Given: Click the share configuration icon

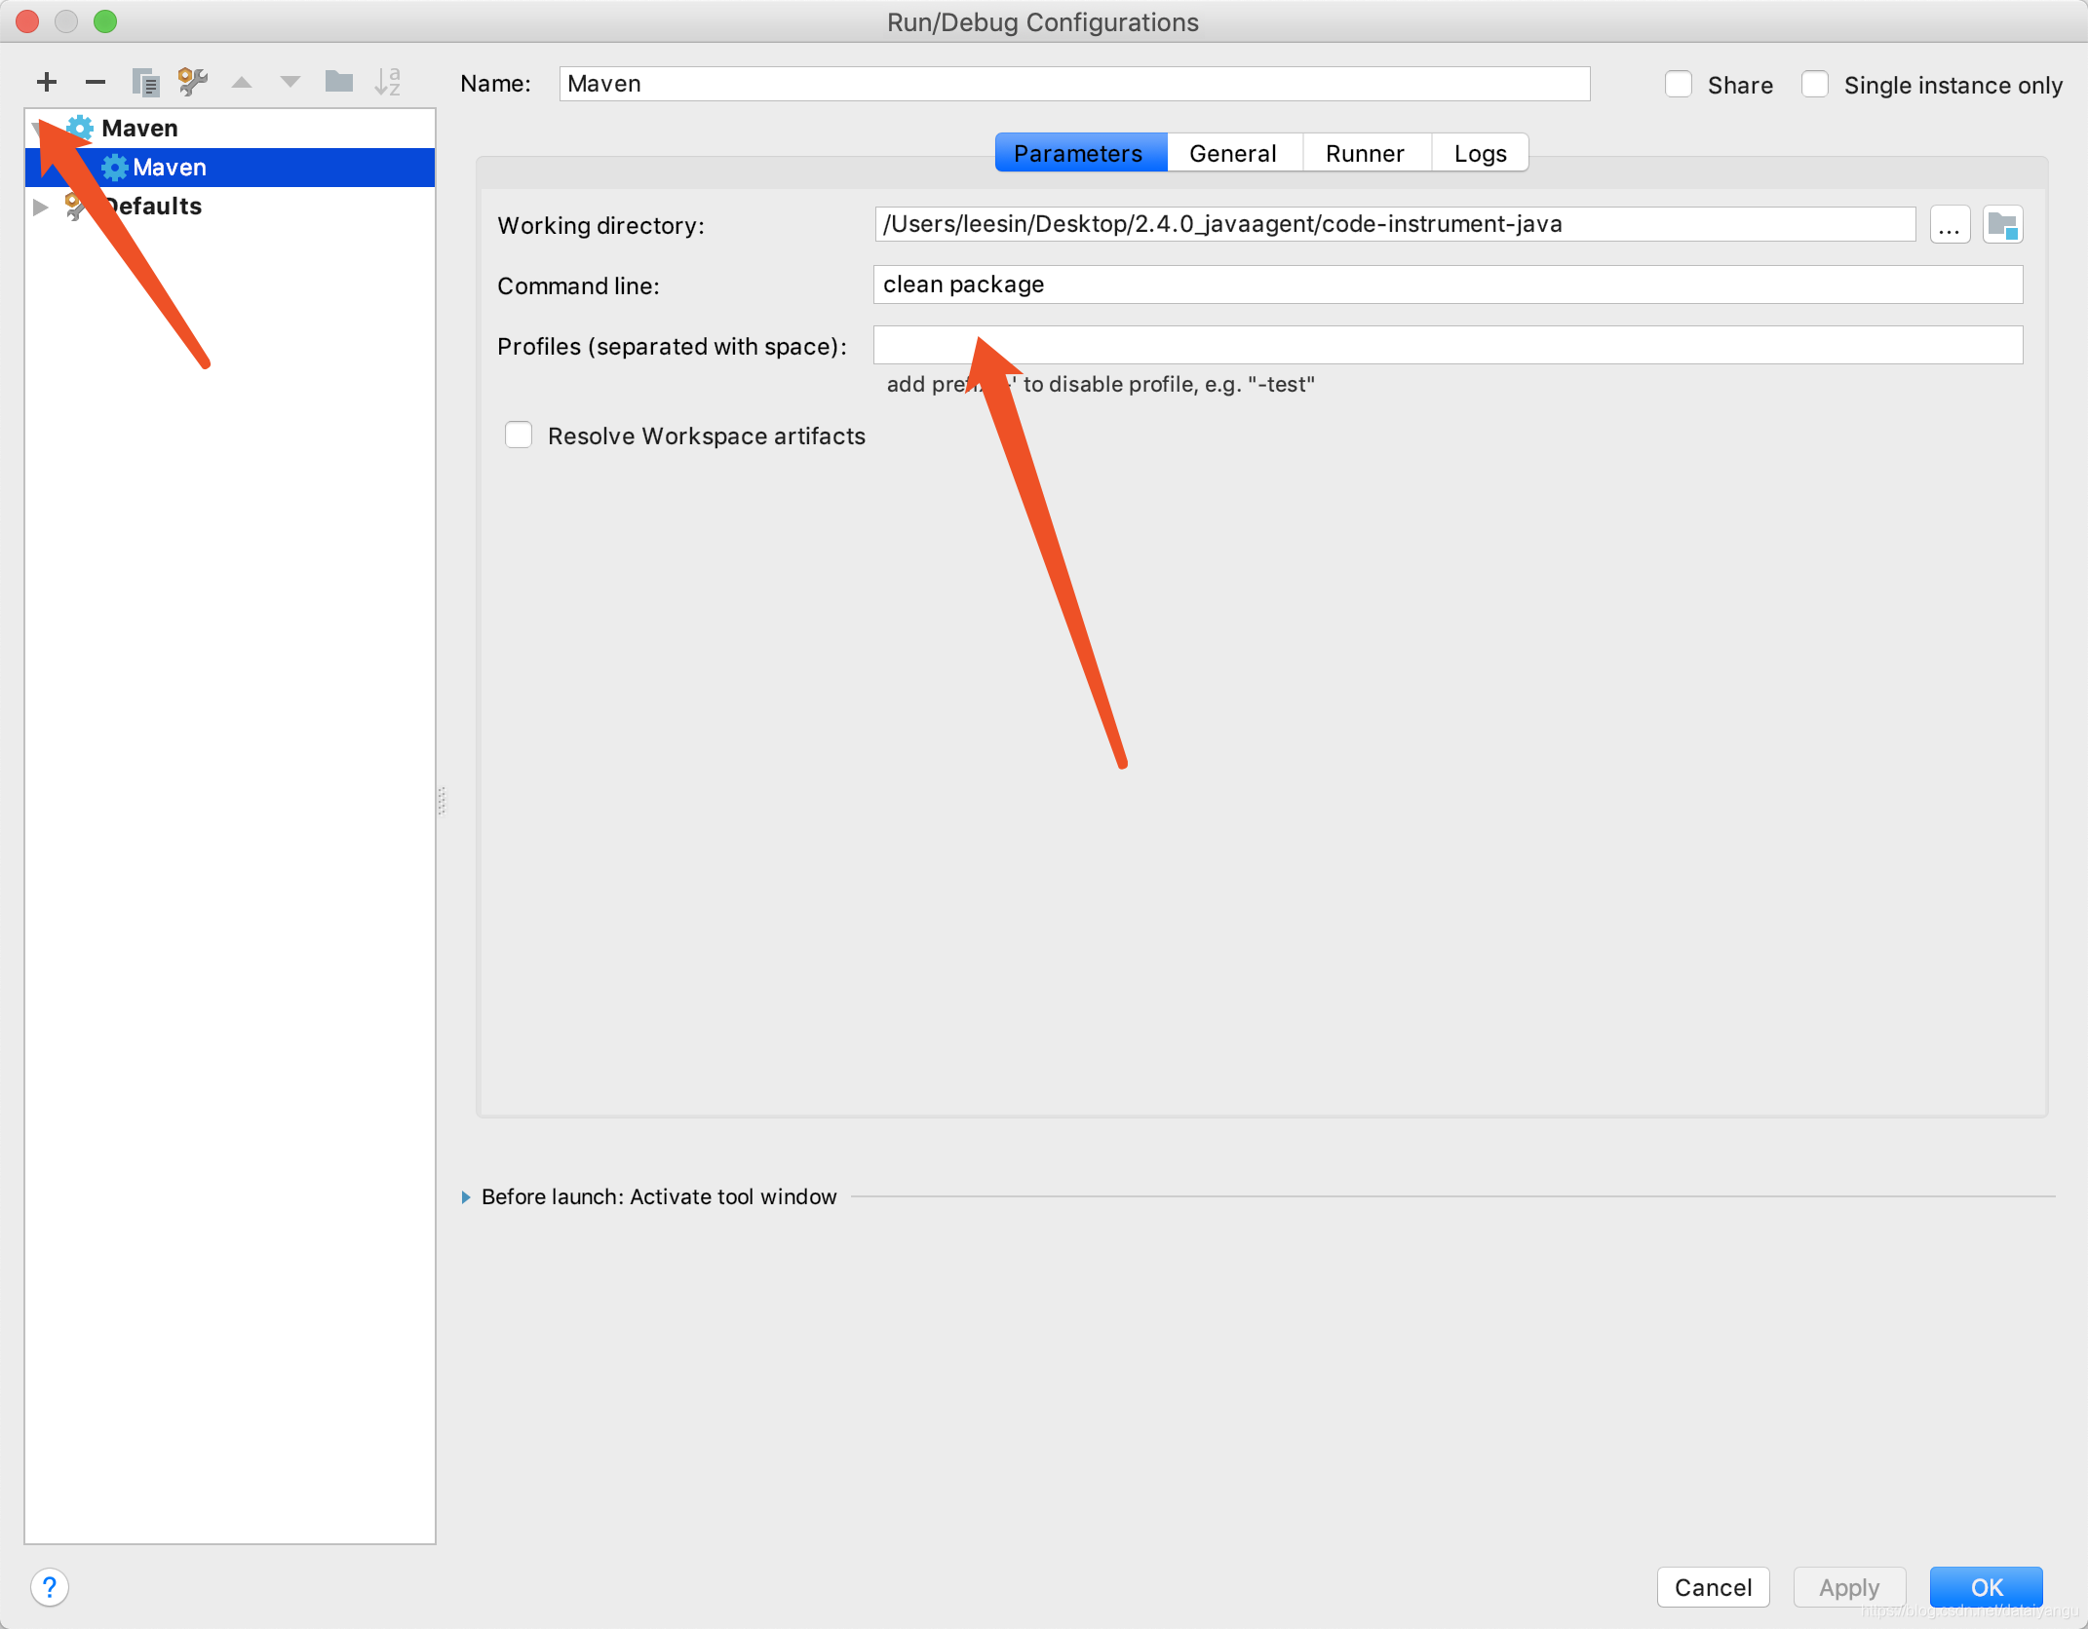Looking at the screenshot, I should click(1677, 81).
